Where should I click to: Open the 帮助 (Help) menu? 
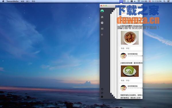pos(33,1)
